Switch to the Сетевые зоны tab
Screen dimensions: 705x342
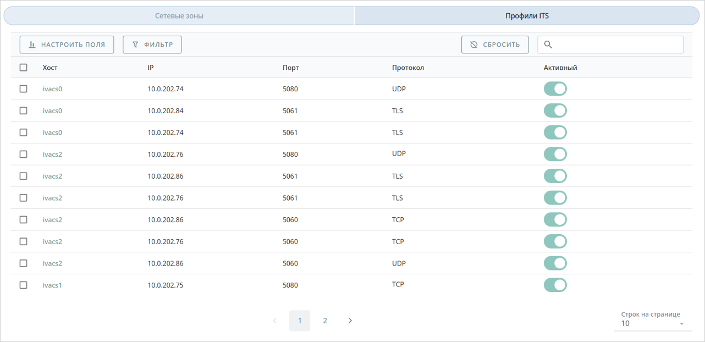click(x=179, y=16)
